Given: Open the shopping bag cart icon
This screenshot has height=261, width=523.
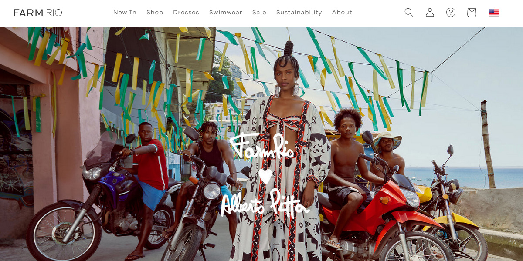Looking at the screenshot, I should coord(472,13).
